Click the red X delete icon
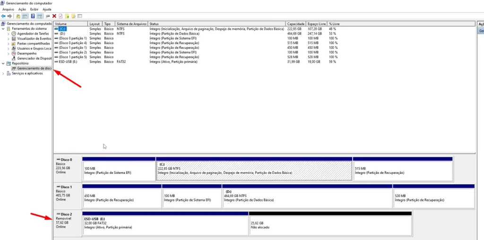484x240 pixels. coord(54,16)
